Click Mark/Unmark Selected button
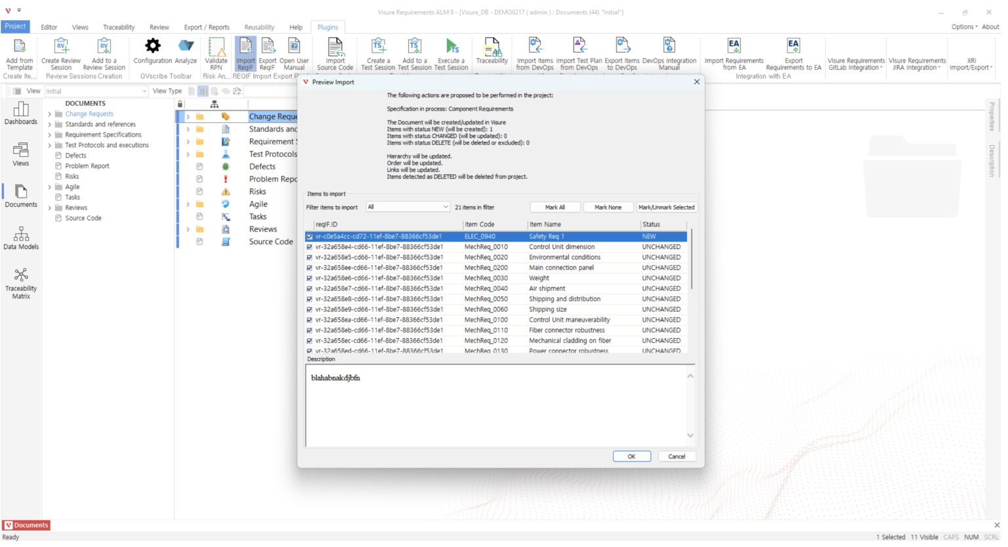The height and width of the screenshot is (547, 1008). 666,207
